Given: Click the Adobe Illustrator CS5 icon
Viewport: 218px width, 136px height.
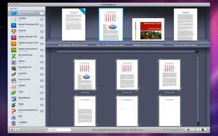Looking at the screenshot, I should (x=14, y=44).
